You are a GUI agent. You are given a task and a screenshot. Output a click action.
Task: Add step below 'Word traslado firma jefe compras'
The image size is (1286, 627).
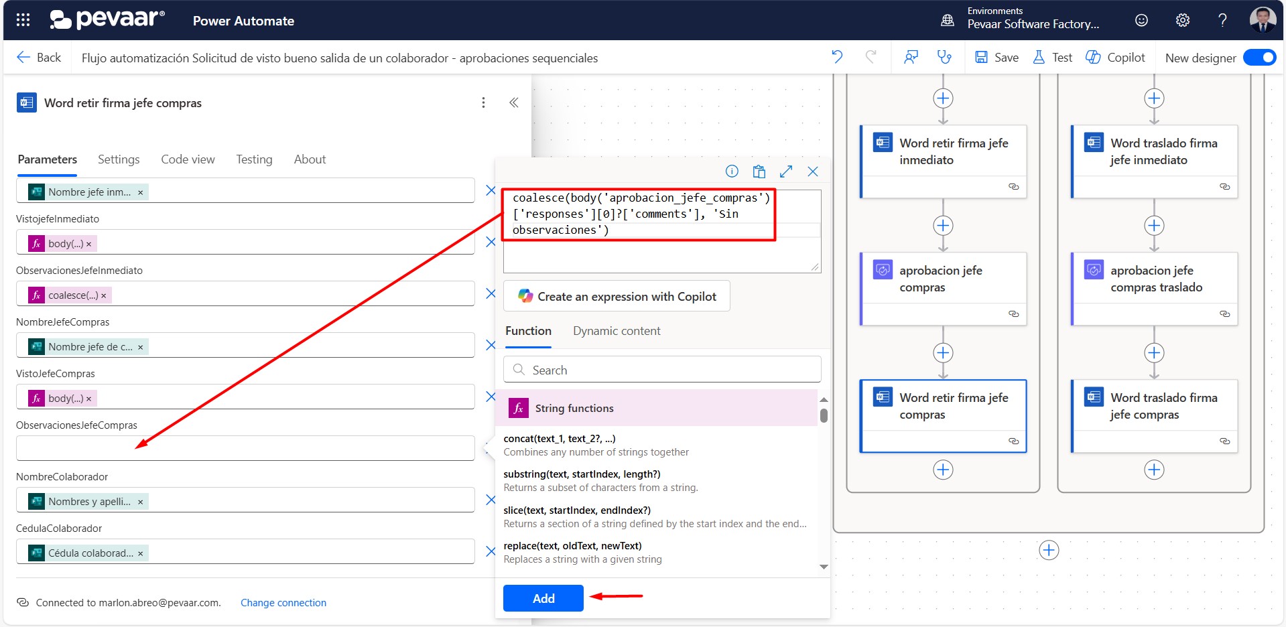pyautogui.click(x=1154, y=470)
